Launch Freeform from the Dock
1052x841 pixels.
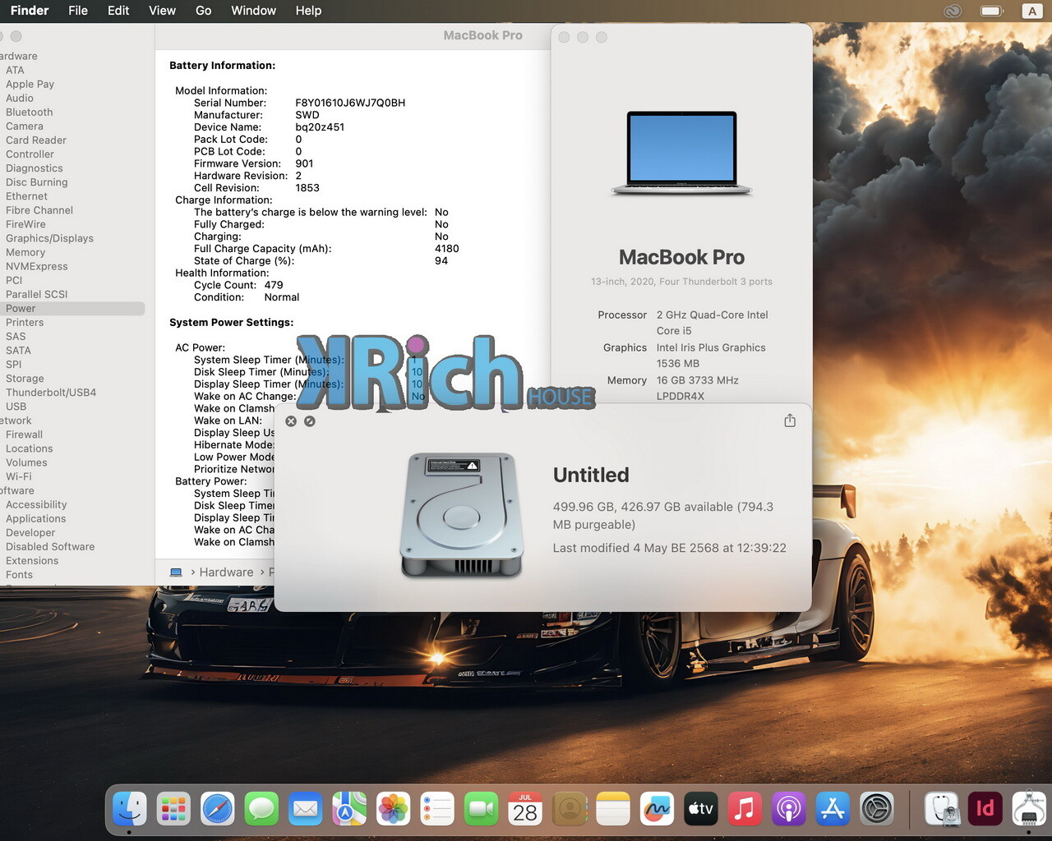[x=657, y=809]
